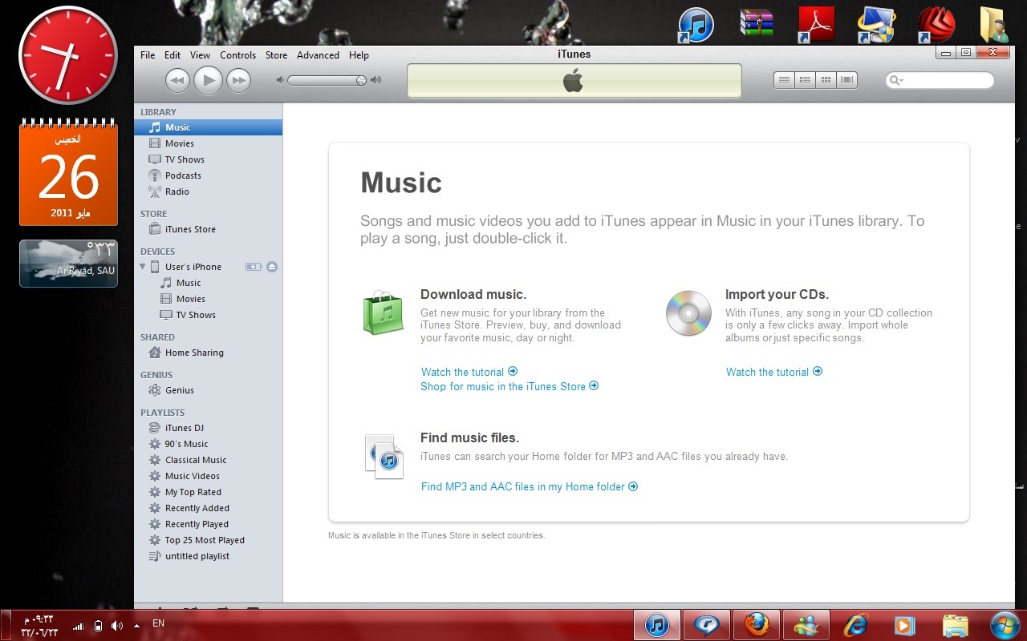Switch to Cover Flow view
Image resolution: width=1027 pixels, height=641 pixels.
tap(846, 80)
